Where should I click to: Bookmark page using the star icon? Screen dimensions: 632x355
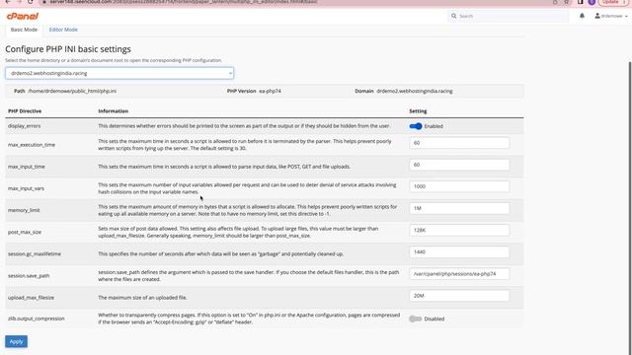coord(566,2)
